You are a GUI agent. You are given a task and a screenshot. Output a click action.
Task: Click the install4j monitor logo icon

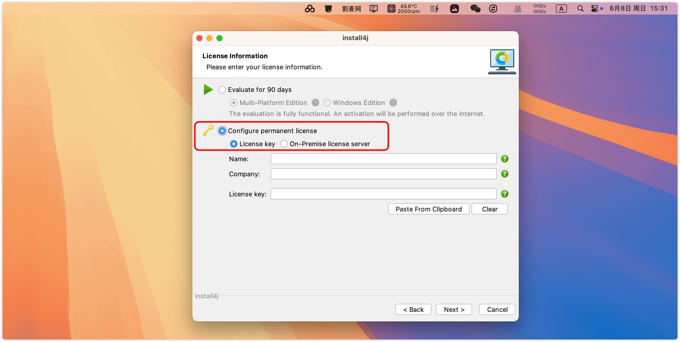point(502,61)
